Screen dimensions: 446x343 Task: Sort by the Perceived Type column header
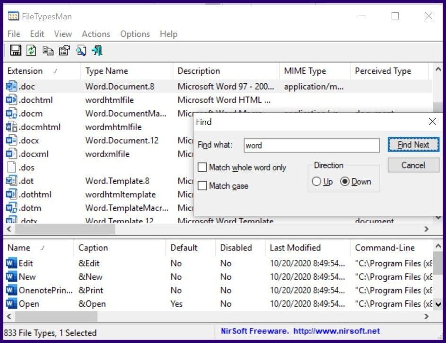tap(389, 71)
